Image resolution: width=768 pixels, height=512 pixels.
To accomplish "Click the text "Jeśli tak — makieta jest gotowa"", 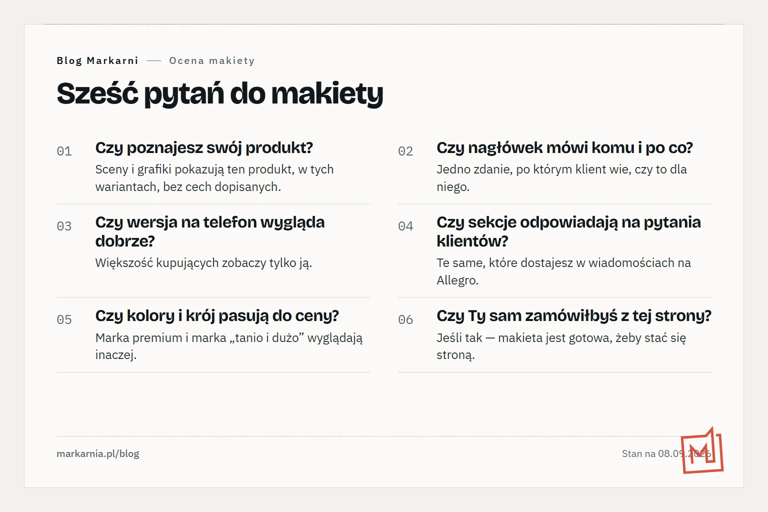I will [x=524, y=338].
